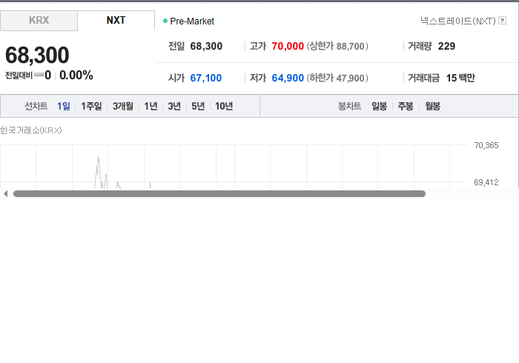The width and height of the screenshot is (519, 363).
Task: Click the price line chart area
Action: (x=234, y=166)
